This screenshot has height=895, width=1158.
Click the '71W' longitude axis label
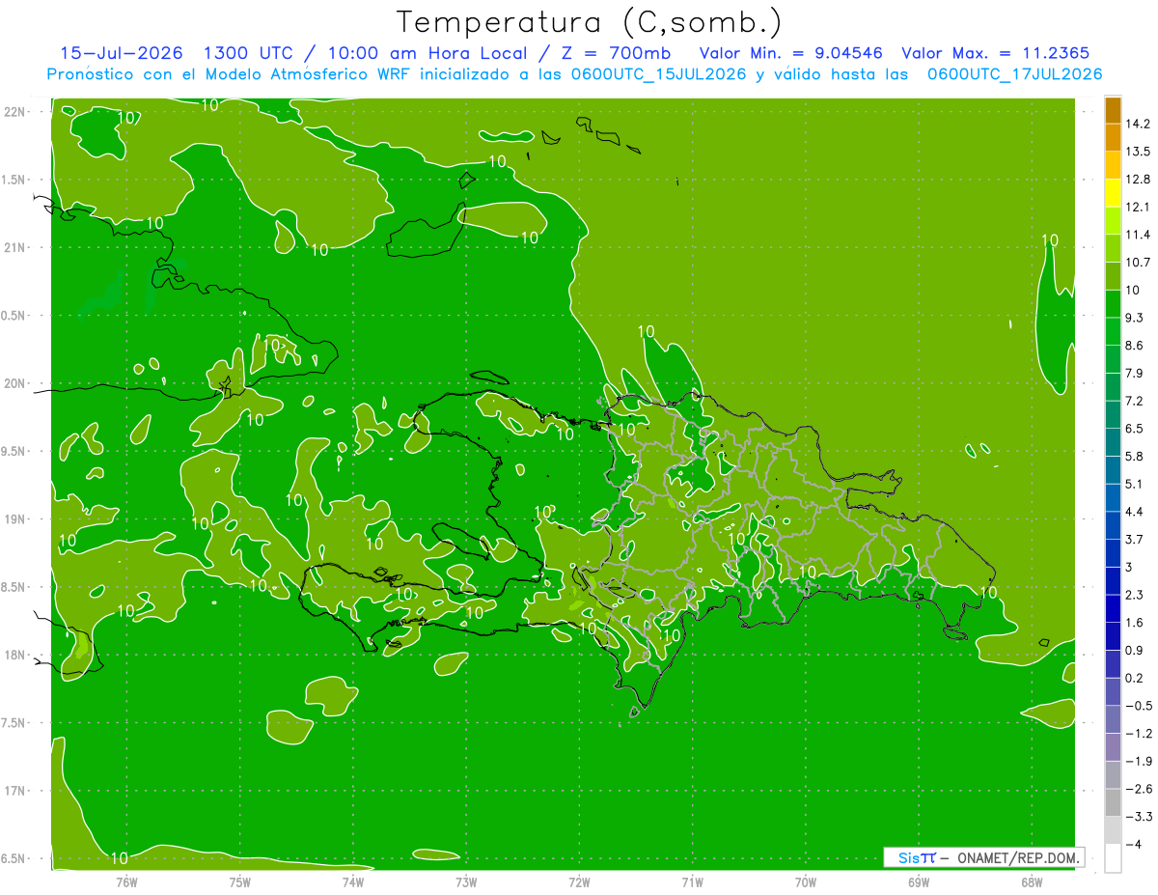pos(692,882)
